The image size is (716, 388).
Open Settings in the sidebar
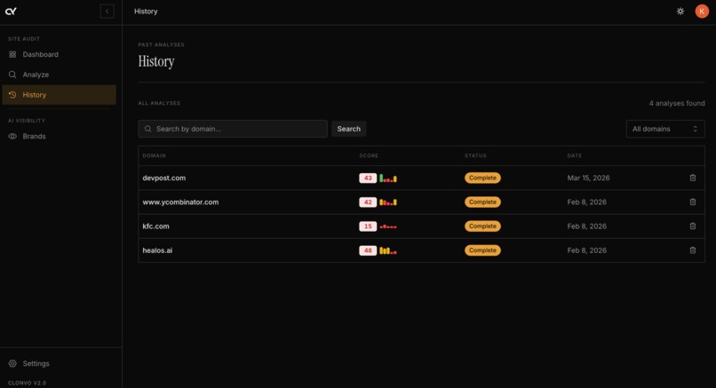click(x=59, y=363)
